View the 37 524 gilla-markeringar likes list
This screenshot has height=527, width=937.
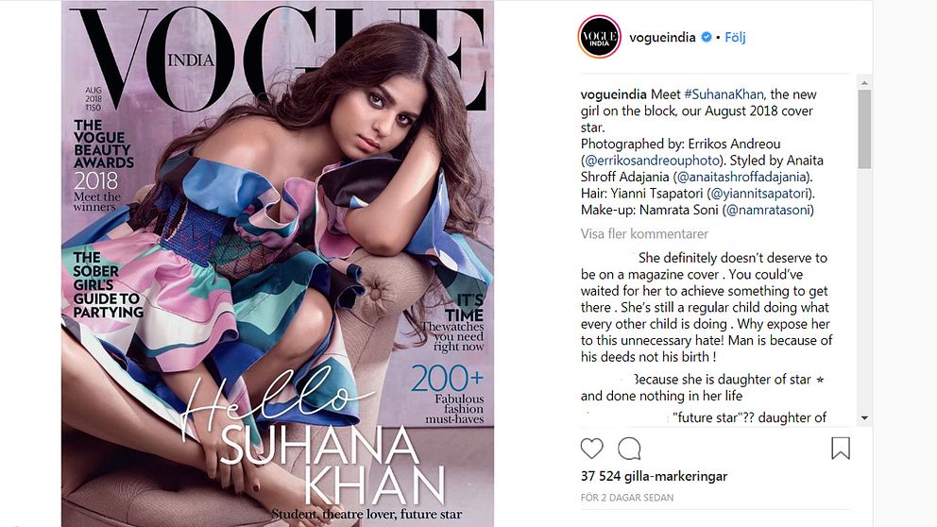click(x=654, y=476)
